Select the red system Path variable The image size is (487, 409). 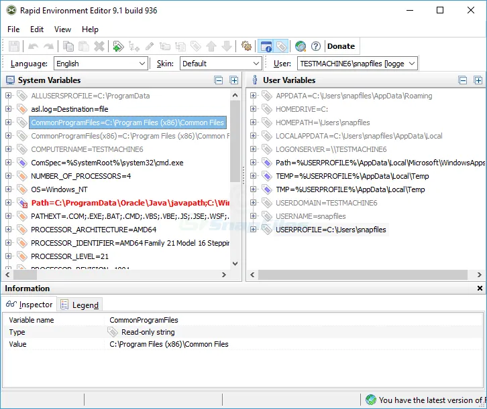click(x=130, y=203)
